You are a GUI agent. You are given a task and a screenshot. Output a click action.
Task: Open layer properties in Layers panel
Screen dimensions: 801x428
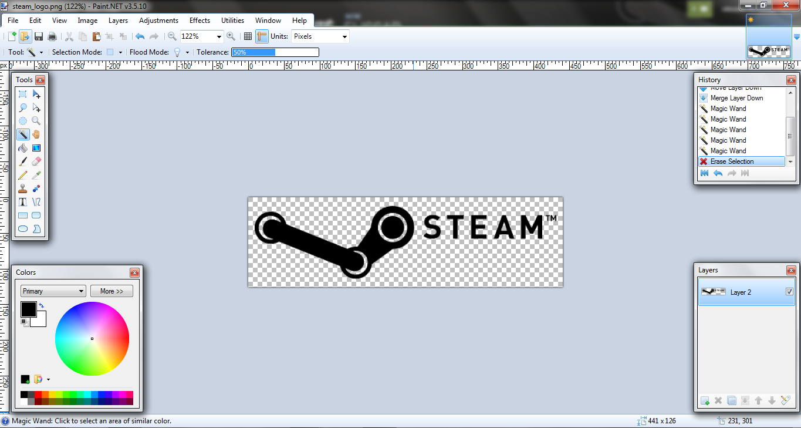786,401
